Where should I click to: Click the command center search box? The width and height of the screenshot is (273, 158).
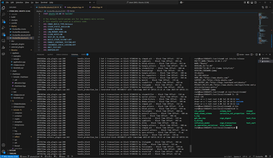point(137,3)
